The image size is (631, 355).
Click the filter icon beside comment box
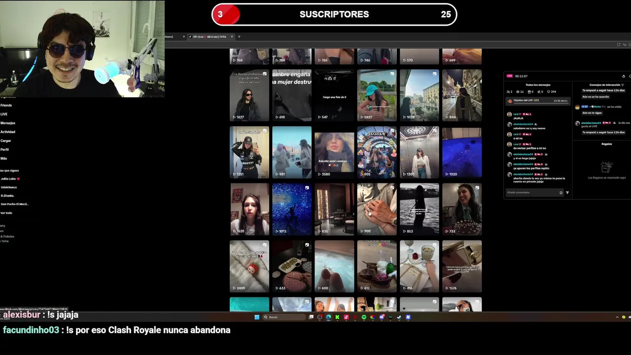tap(567, 193)
